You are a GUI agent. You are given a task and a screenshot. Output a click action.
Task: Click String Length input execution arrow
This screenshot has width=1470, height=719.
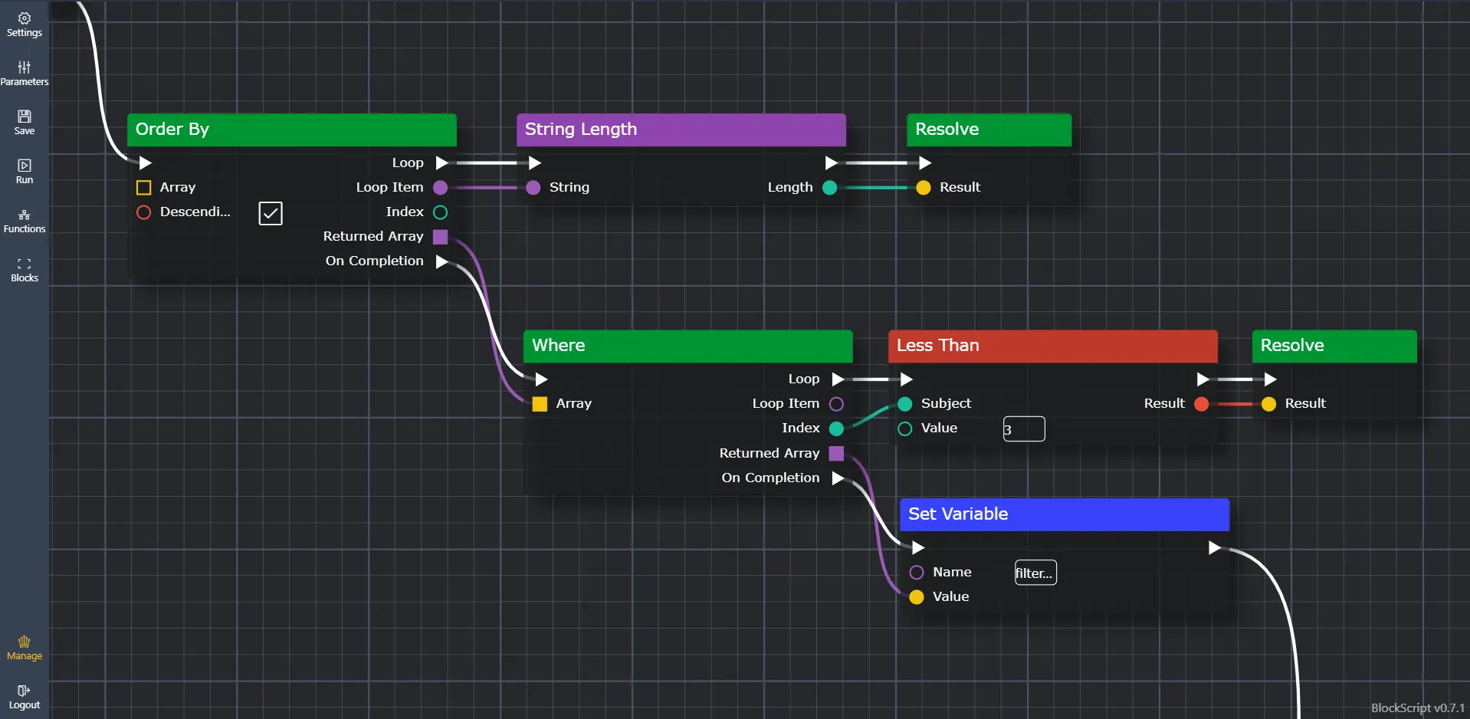[x=535, y=163]
